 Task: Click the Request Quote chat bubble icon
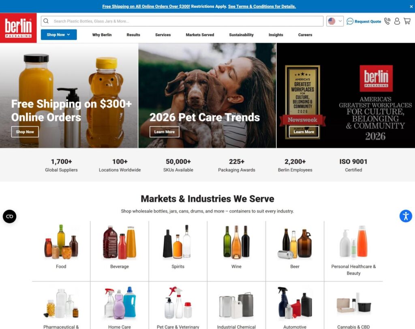click(x=350, y=21)
